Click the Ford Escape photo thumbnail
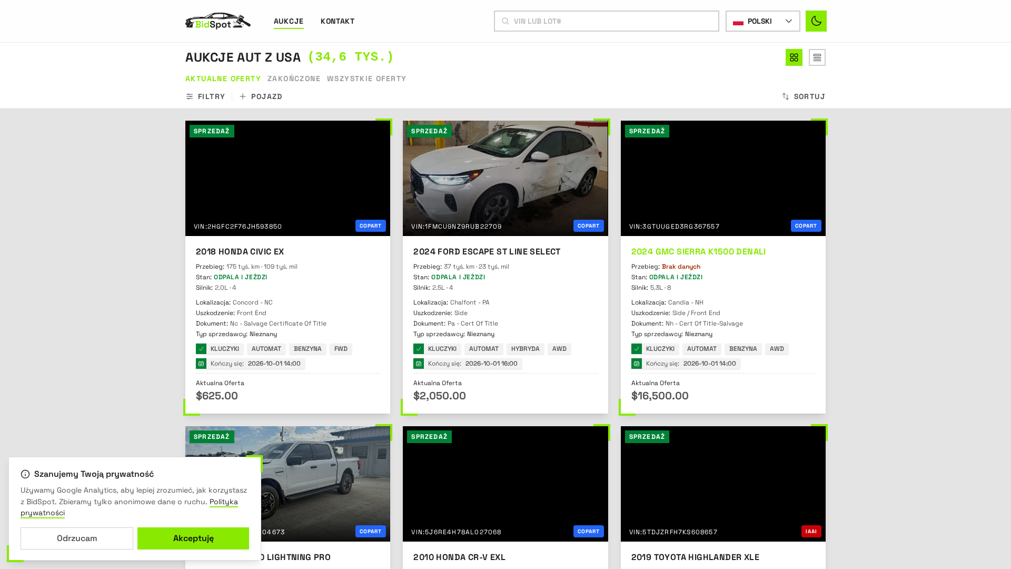The image size is (1011, 569). coord(505,178)
